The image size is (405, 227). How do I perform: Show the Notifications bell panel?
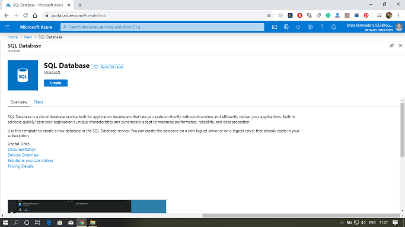[298, 27]
